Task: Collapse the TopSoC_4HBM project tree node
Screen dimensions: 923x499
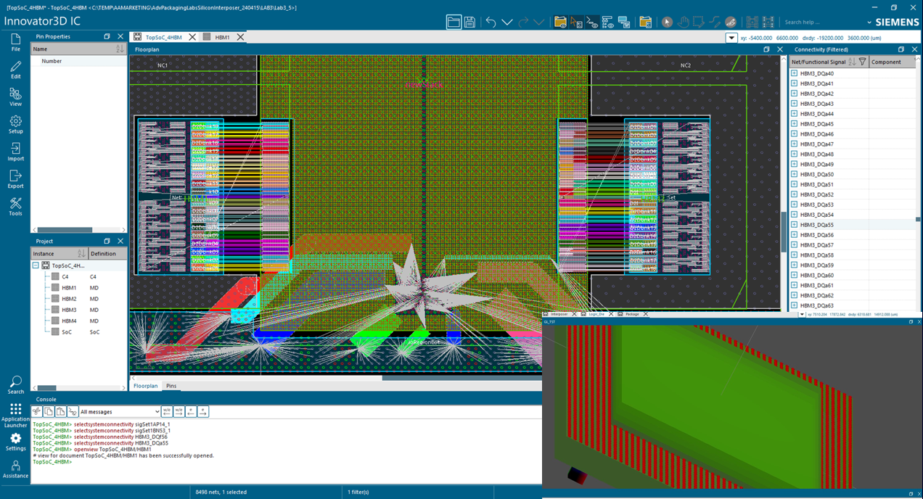Action: coord(36,265)
